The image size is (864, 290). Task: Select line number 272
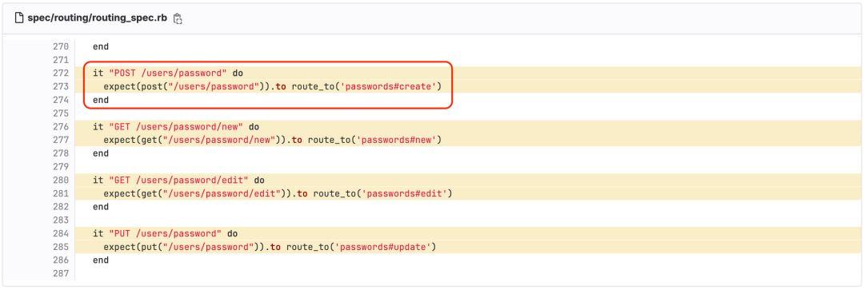[x=61, y=73]
